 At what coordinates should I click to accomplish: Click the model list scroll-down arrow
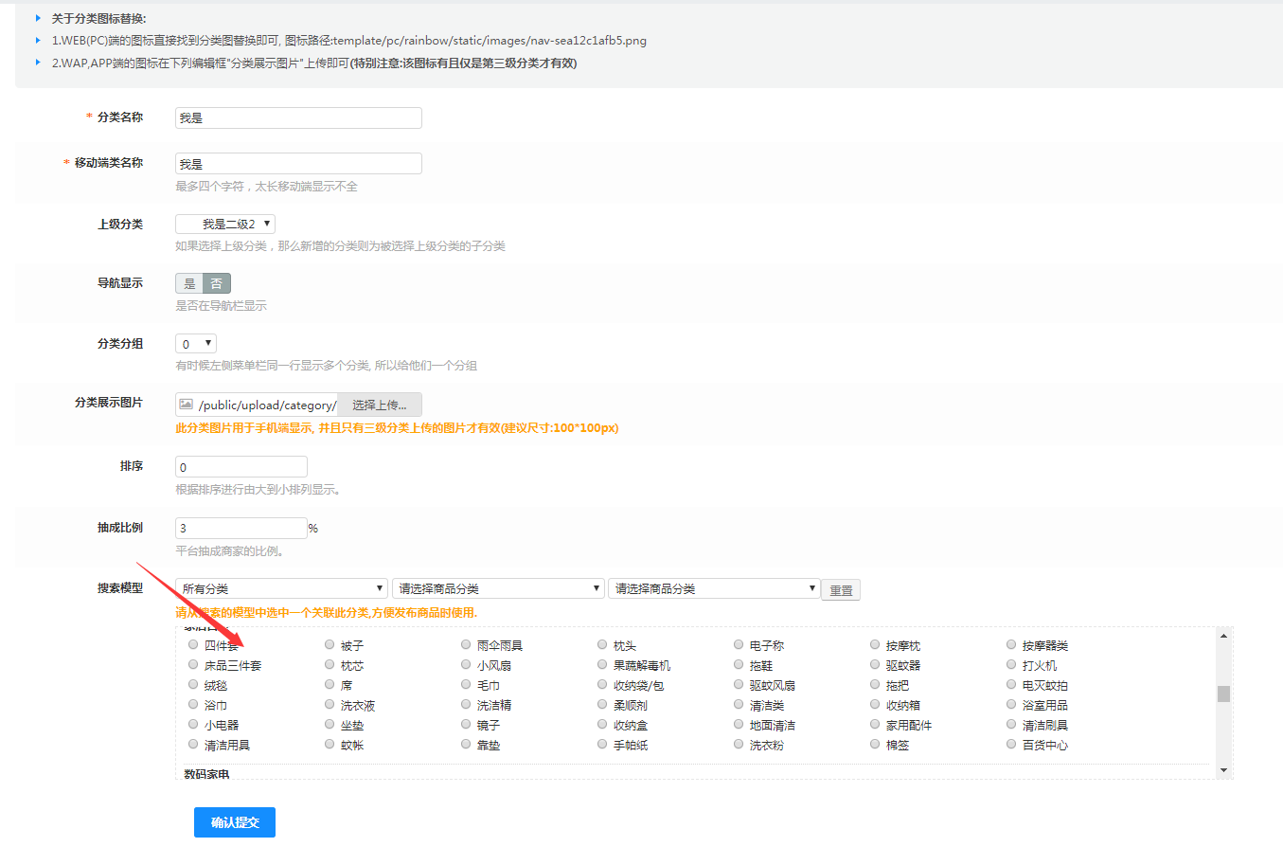(1223, 770)
